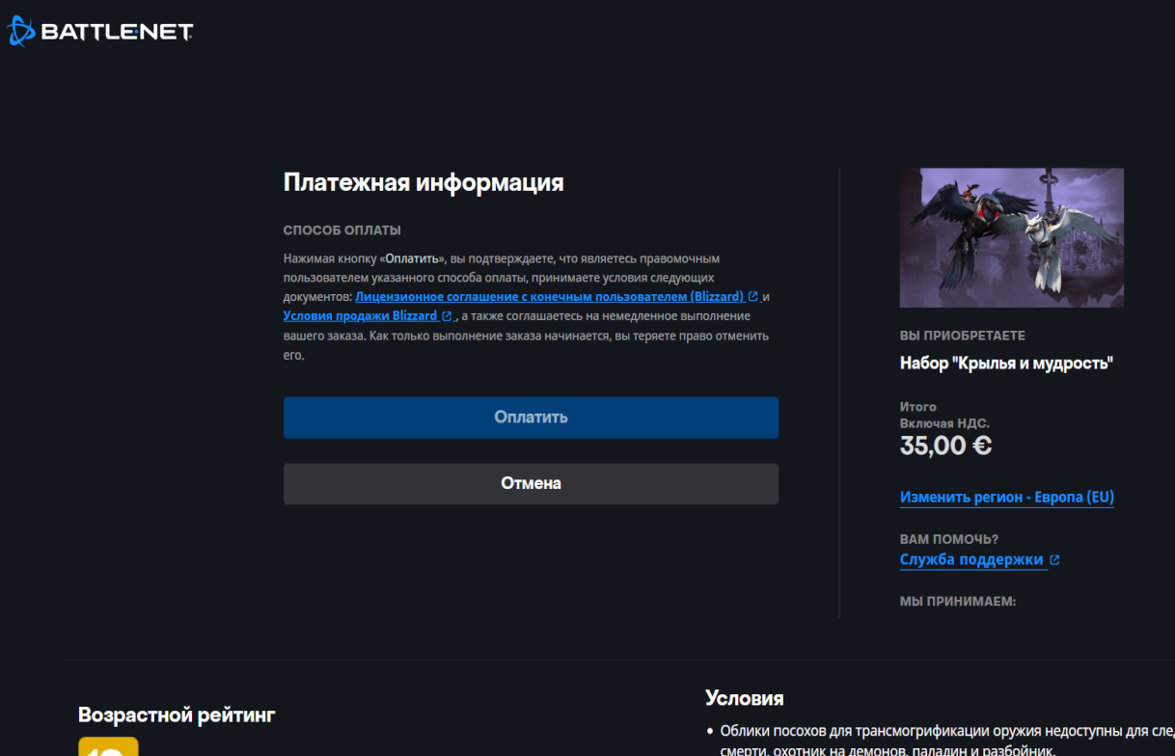
Task: Click the ВЫ ПРИОБРЕТАЕТЕ label
Action: pyautogui.click(x=963, y=336)
